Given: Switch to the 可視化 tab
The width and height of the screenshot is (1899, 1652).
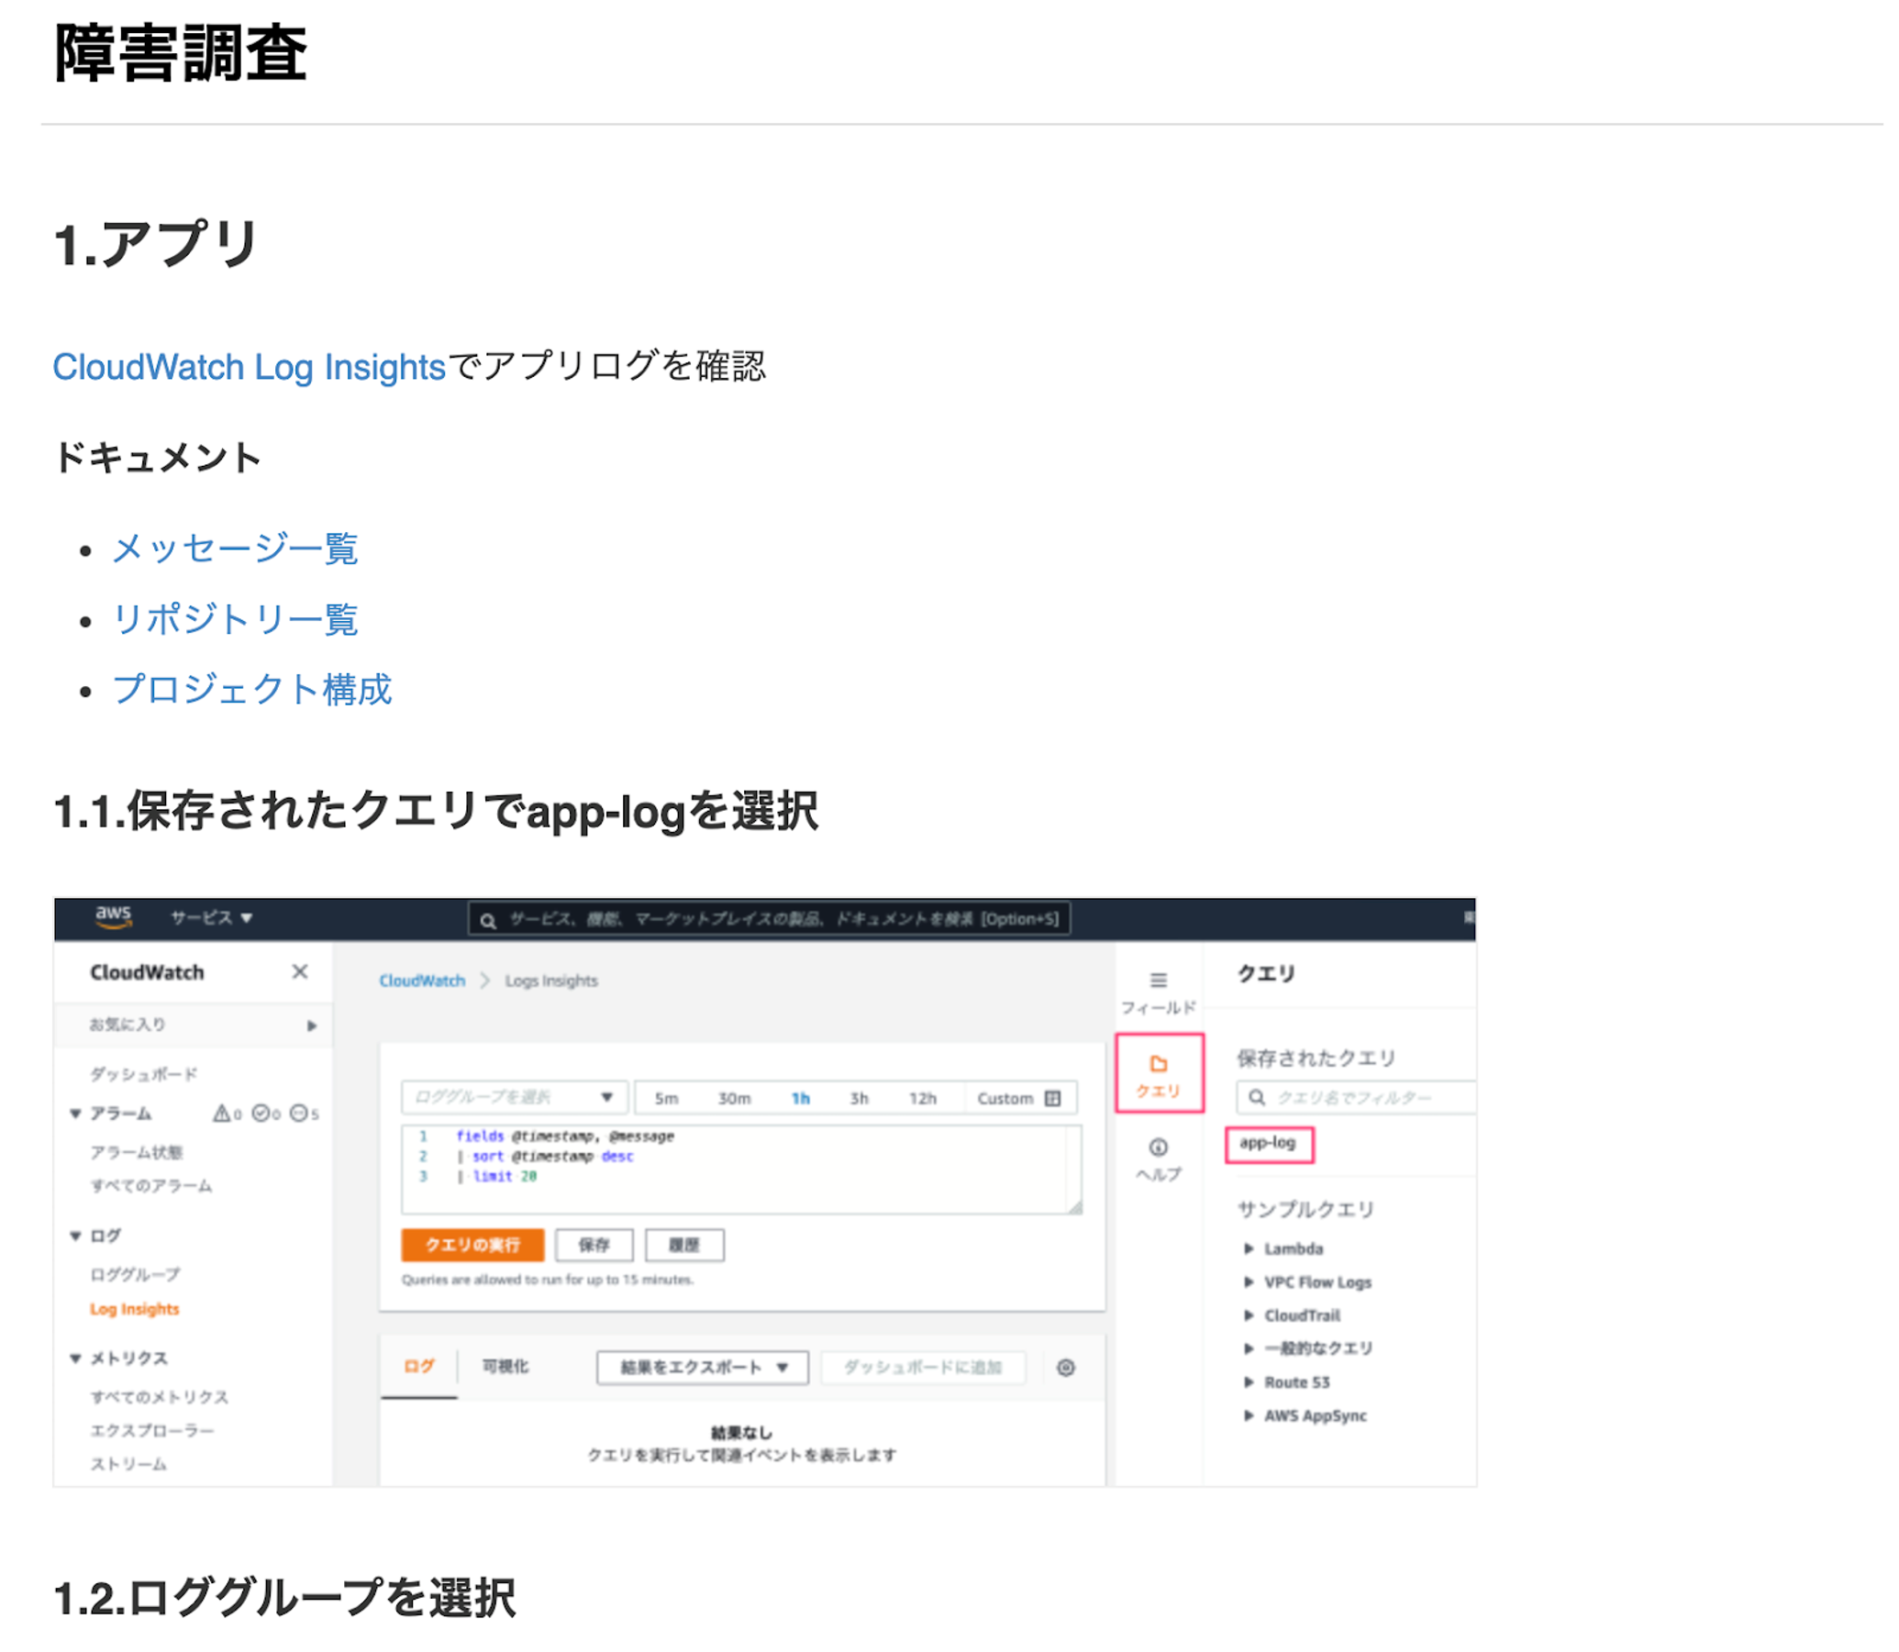Looking at the screenshot, I should click(505, 1367).
